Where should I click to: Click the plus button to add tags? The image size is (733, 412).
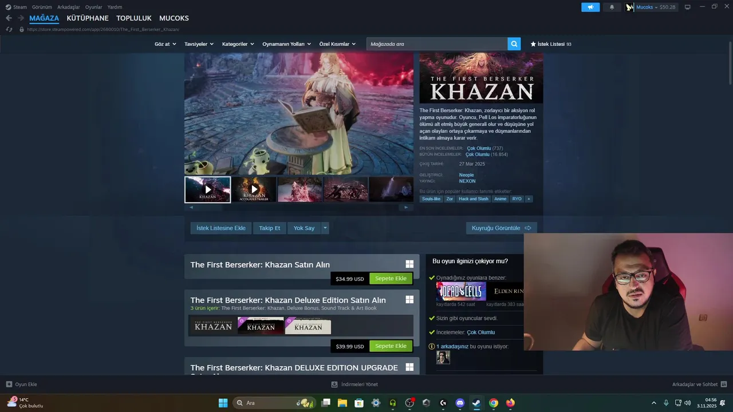point(529,199)
